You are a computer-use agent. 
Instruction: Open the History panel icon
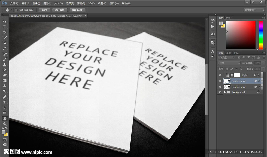pyautogui.click(x=213, y=21)
